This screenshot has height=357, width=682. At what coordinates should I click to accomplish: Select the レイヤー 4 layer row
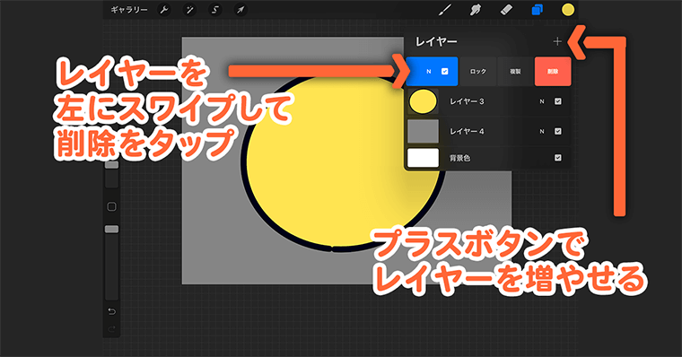point(488,131)
